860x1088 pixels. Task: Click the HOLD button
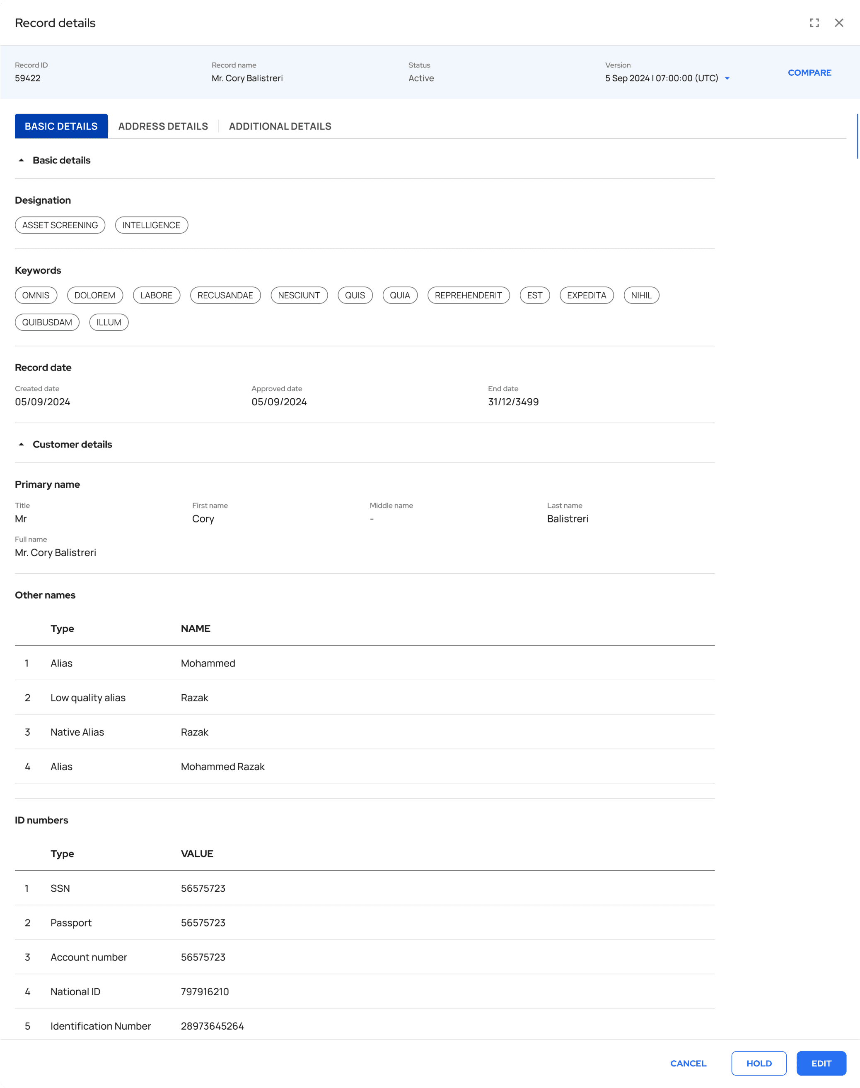[759, 1063]
